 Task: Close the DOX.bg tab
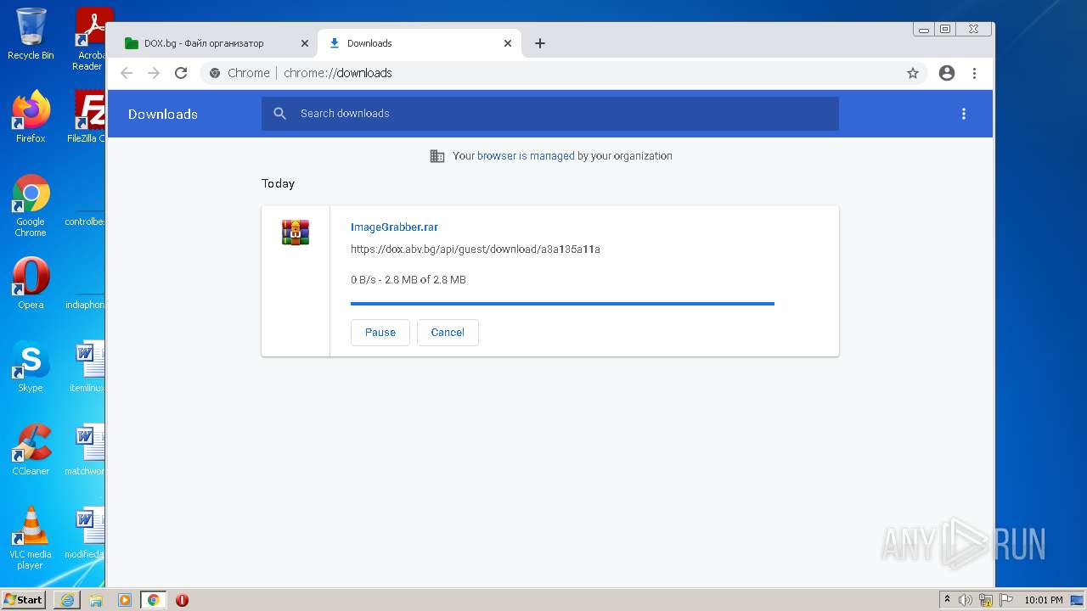point(305,43)
